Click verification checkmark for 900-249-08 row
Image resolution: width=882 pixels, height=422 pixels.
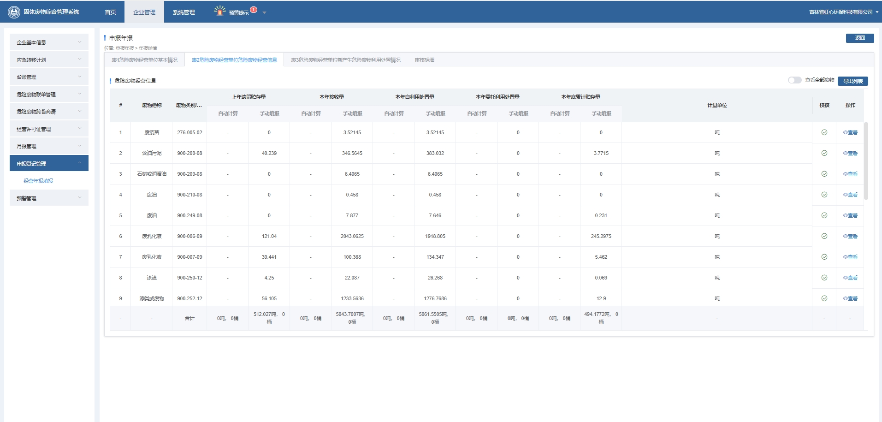tap(824, 215)
